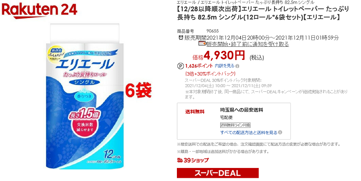Click the alarm clock sales period icon
The width and height of the screenshot is (361, 181).
181,37
